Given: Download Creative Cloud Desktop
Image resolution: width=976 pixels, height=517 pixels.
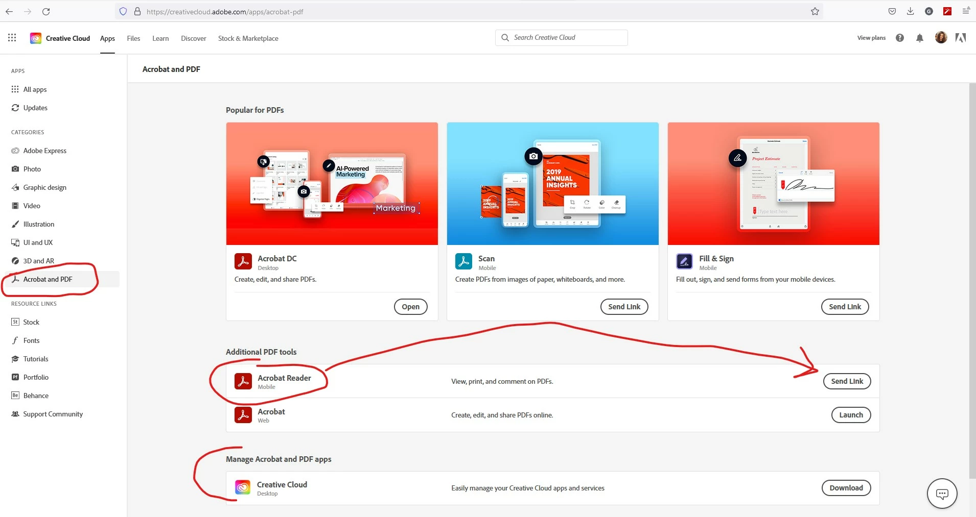Looking at the screenshot, I should click(846, 488).
